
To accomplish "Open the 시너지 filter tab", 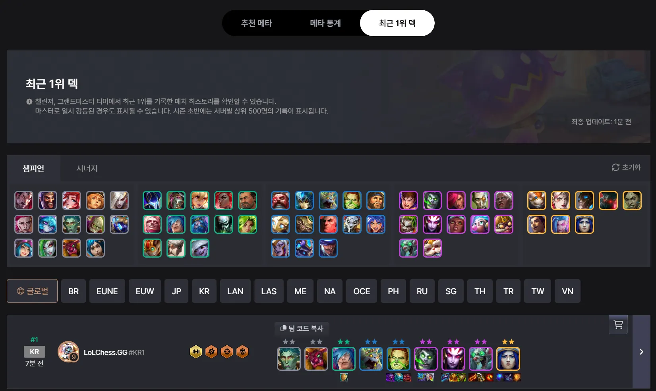I will click(x=87, y=168).
